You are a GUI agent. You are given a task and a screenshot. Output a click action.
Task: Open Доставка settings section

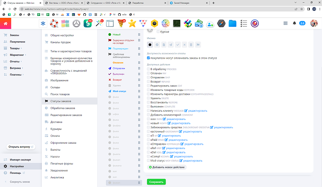(56, 122)
